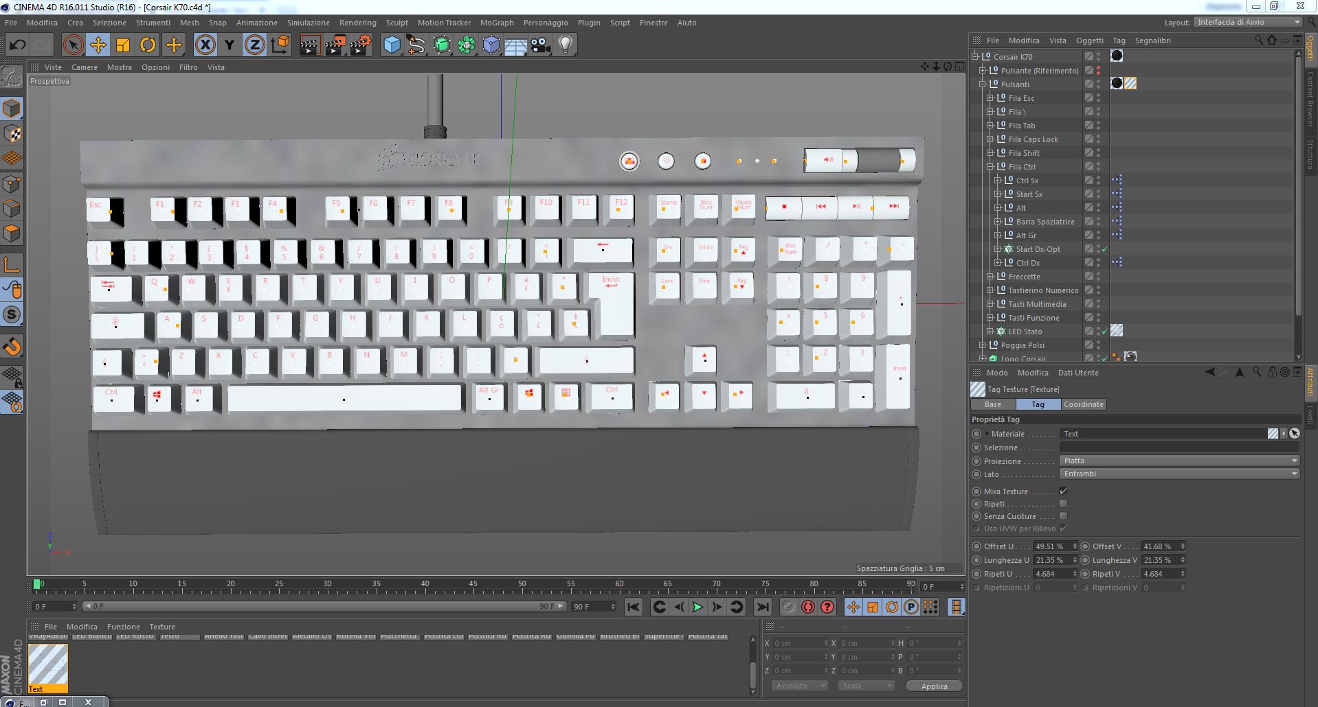Screen dimensions: 1318x707
Task: Enable Edges mode
Action: (12, 209)
